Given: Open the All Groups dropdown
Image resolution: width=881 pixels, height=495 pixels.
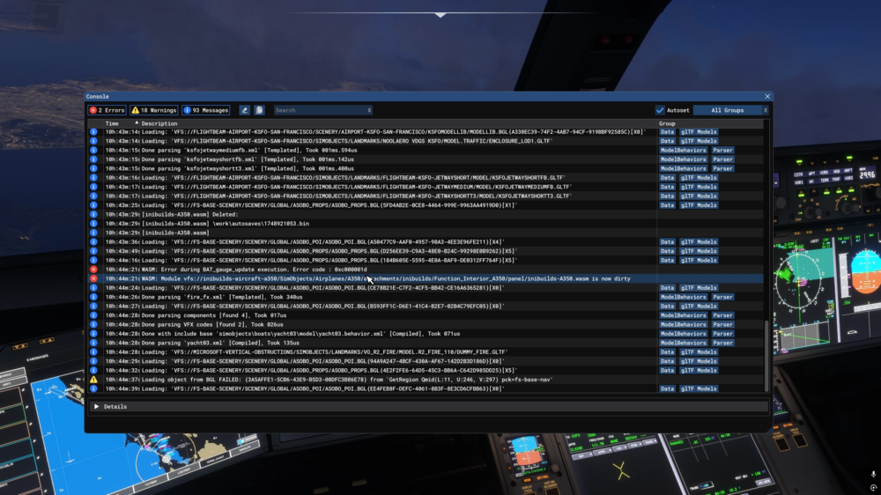Looking at the screenshot, I should 727,110.
